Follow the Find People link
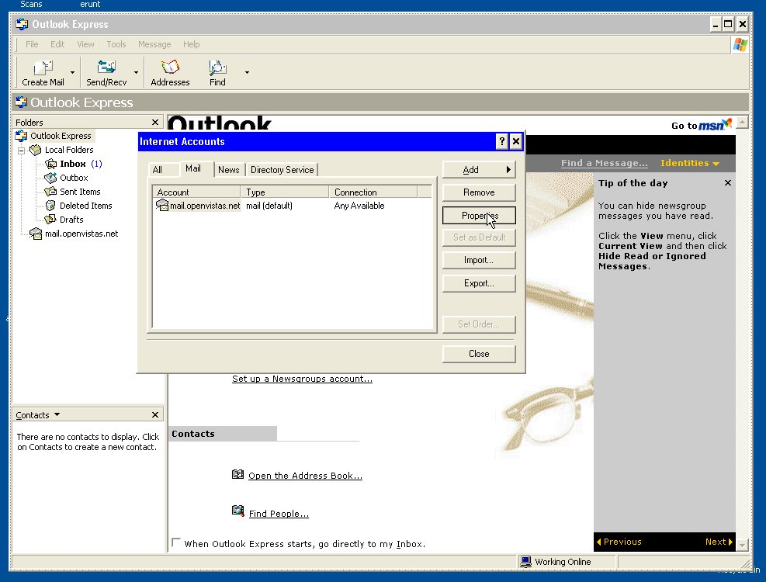 point(279,514)
